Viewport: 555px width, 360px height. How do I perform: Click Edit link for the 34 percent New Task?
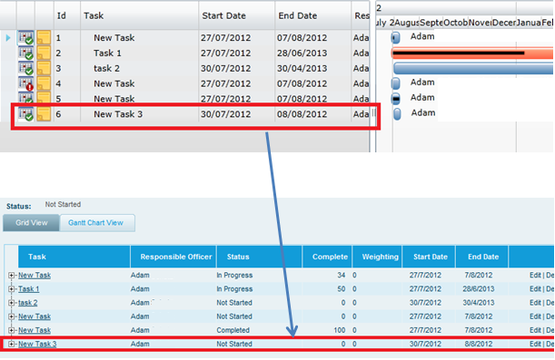coord(535,275)
